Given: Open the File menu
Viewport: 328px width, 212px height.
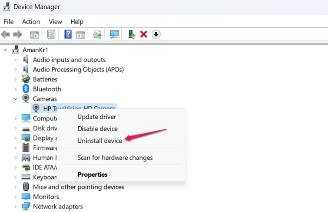Looking at the screenshot, I should coord(9,22).
